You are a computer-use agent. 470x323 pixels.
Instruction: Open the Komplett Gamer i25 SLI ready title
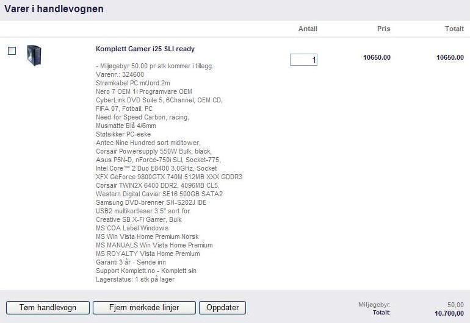[x=145, y=49]
